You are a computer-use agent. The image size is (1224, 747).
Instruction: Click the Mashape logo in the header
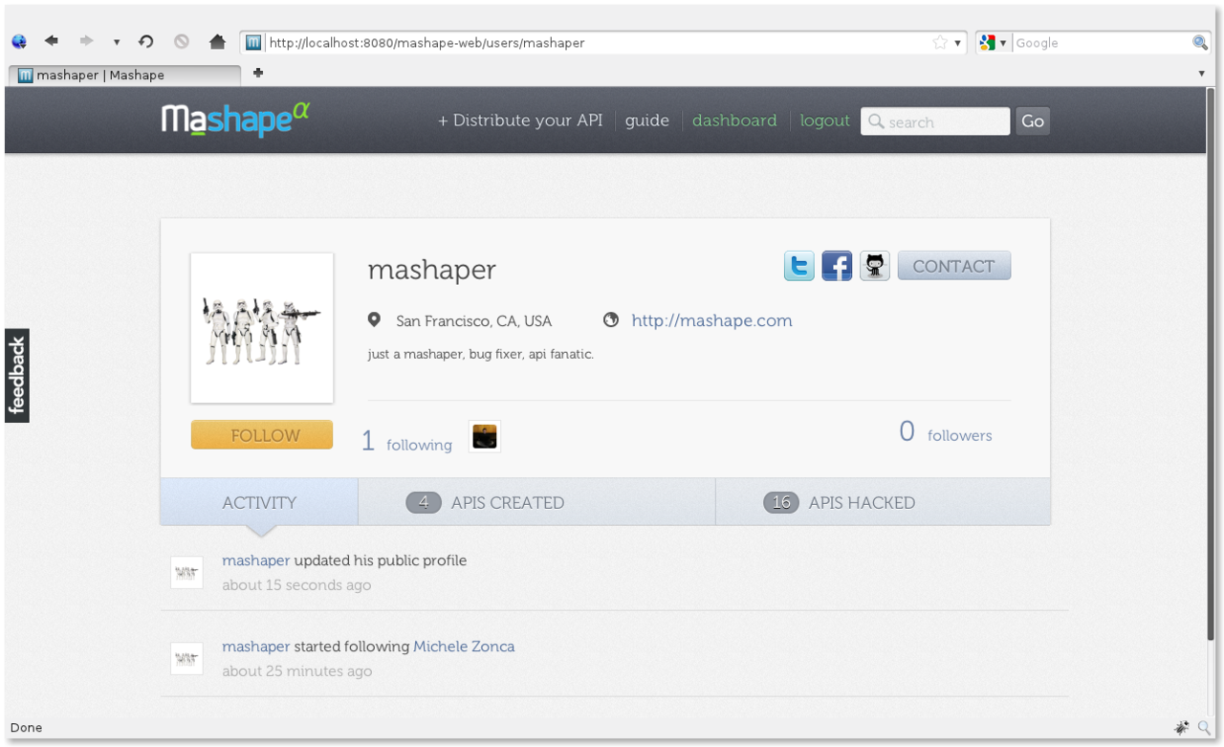tap(235, 120)
